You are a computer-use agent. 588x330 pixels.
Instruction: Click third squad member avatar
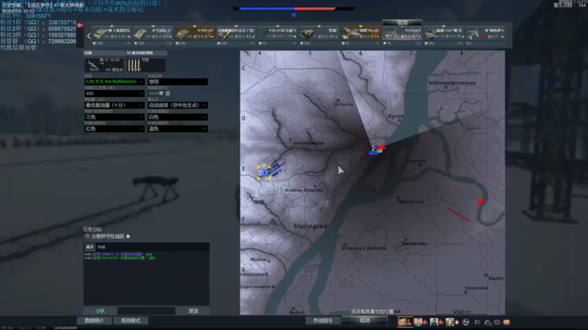pyautogui.click(x=434, y=322)
